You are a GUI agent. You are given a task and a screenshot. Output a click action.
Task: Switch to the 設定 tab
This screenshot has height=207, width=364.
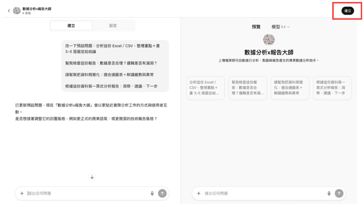[x=113, y=26]
